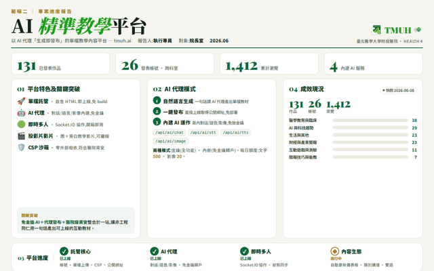Click the 01 平台特色及關鍵突破 heading
Image resolution: width=434 pixels, height=271 pixels.
pyautogui.click(x=48, y=89)
